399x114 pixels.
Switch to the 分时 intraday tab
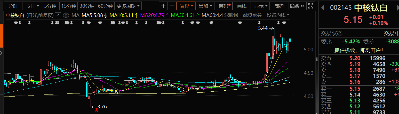[x=13, y=6]
